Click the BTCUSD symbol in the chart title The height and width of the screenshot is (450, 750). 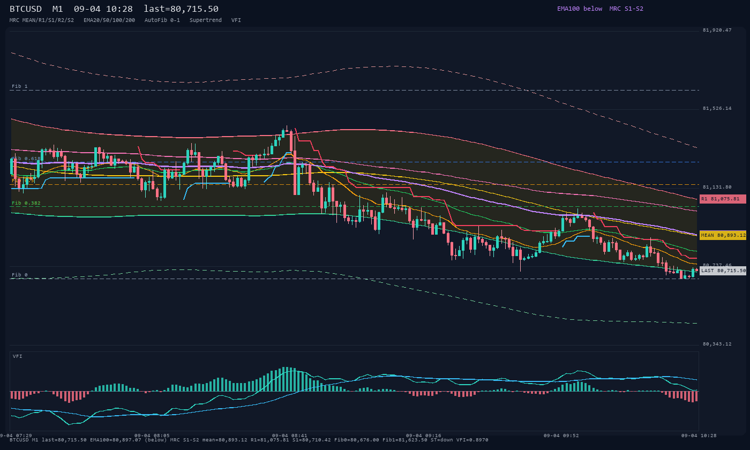[x=26, y=9]
